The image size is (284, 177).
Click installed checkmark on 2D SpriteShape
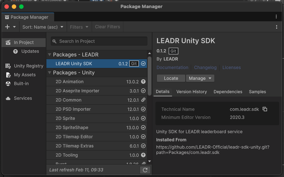(143, 127)
